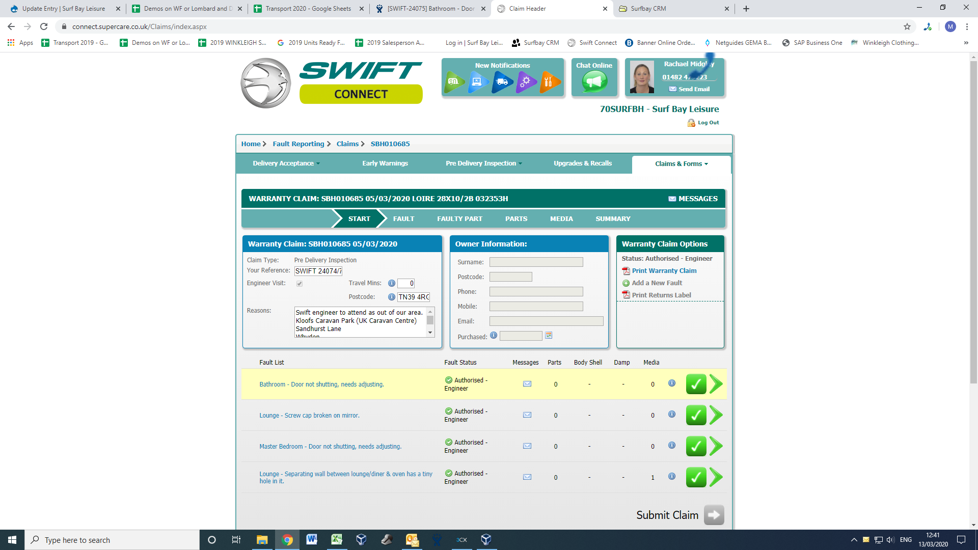
Task: Click info icon on Lounge screw cap row
Action: click(x=672, y=415)
